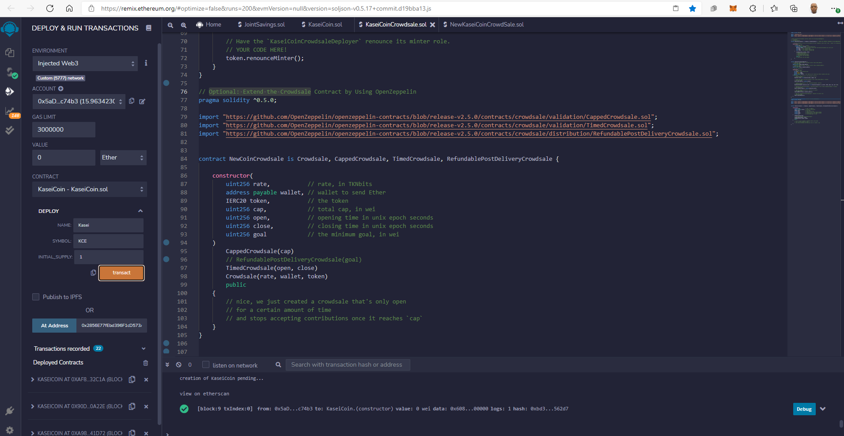Expand the Transactions recorded section
The image size is (844, 436).
point(144,349)
